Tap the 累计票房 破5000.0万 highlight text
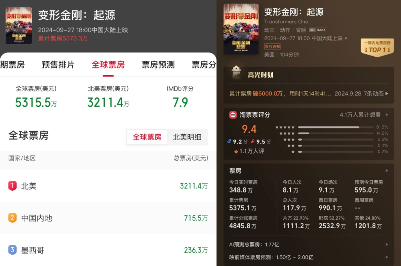Screen dimensions: 401x266 [256, 93]
